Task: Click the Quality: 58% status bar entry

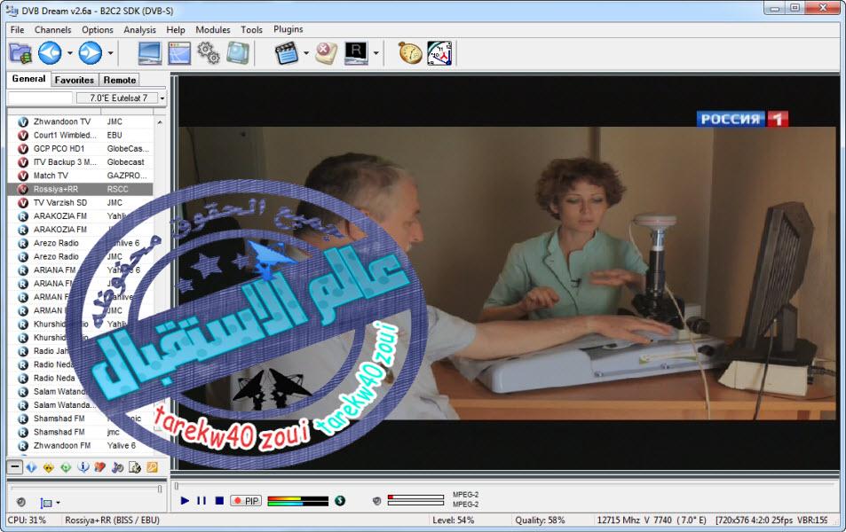Action: (540, 520)
